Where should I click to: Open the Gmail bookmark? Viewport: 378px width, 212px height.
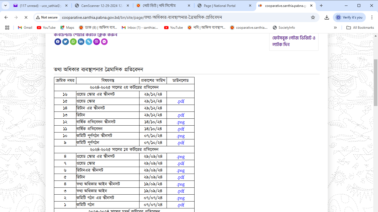pos(25,28)
